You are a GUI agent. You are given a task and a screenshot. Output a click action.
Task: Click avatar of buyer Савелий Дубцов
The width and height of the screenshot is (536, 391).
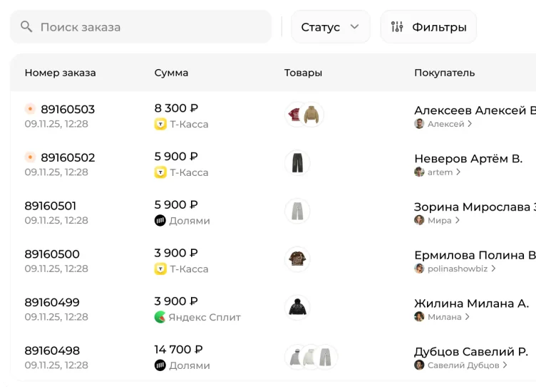(419, 365)
